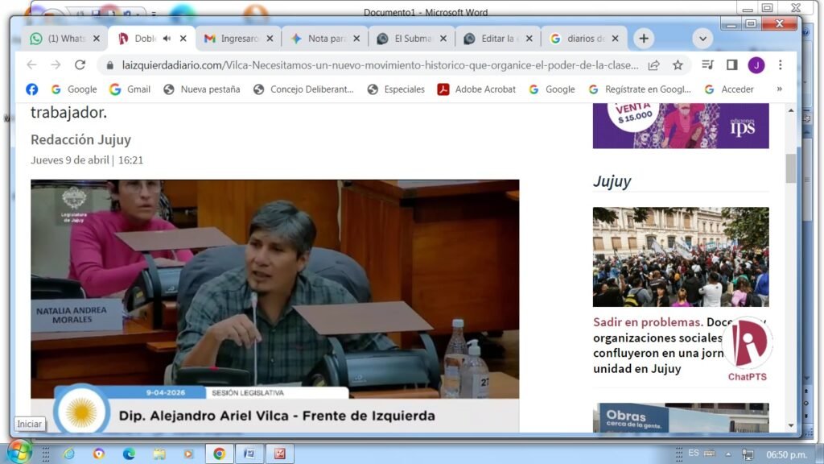The height and width of the screenshot is (464, 824).
Task: Click the page vertical scrollbar thumb
Action: (791, 168)
